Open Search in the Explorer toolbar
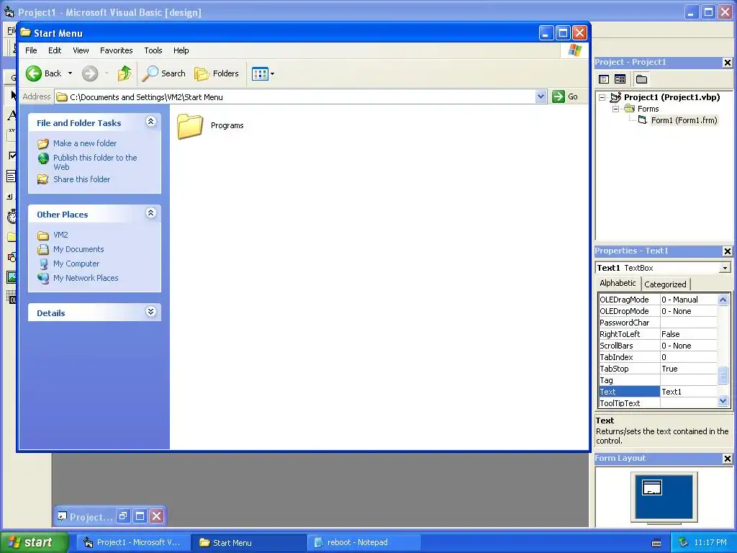 pos(165,73)
